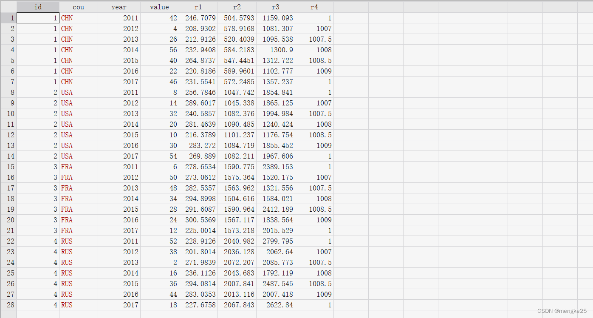The height and width of the screenshot is (318, 593).
Task: Select row number 28 header
Action: tap(8, 305)
